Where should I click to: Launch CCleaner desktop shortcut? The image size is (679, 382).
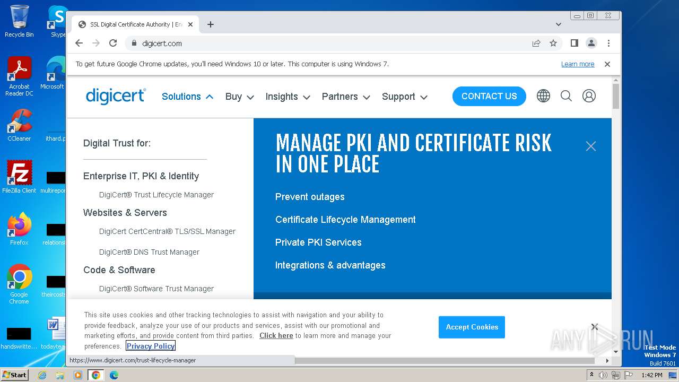(19, 125)
